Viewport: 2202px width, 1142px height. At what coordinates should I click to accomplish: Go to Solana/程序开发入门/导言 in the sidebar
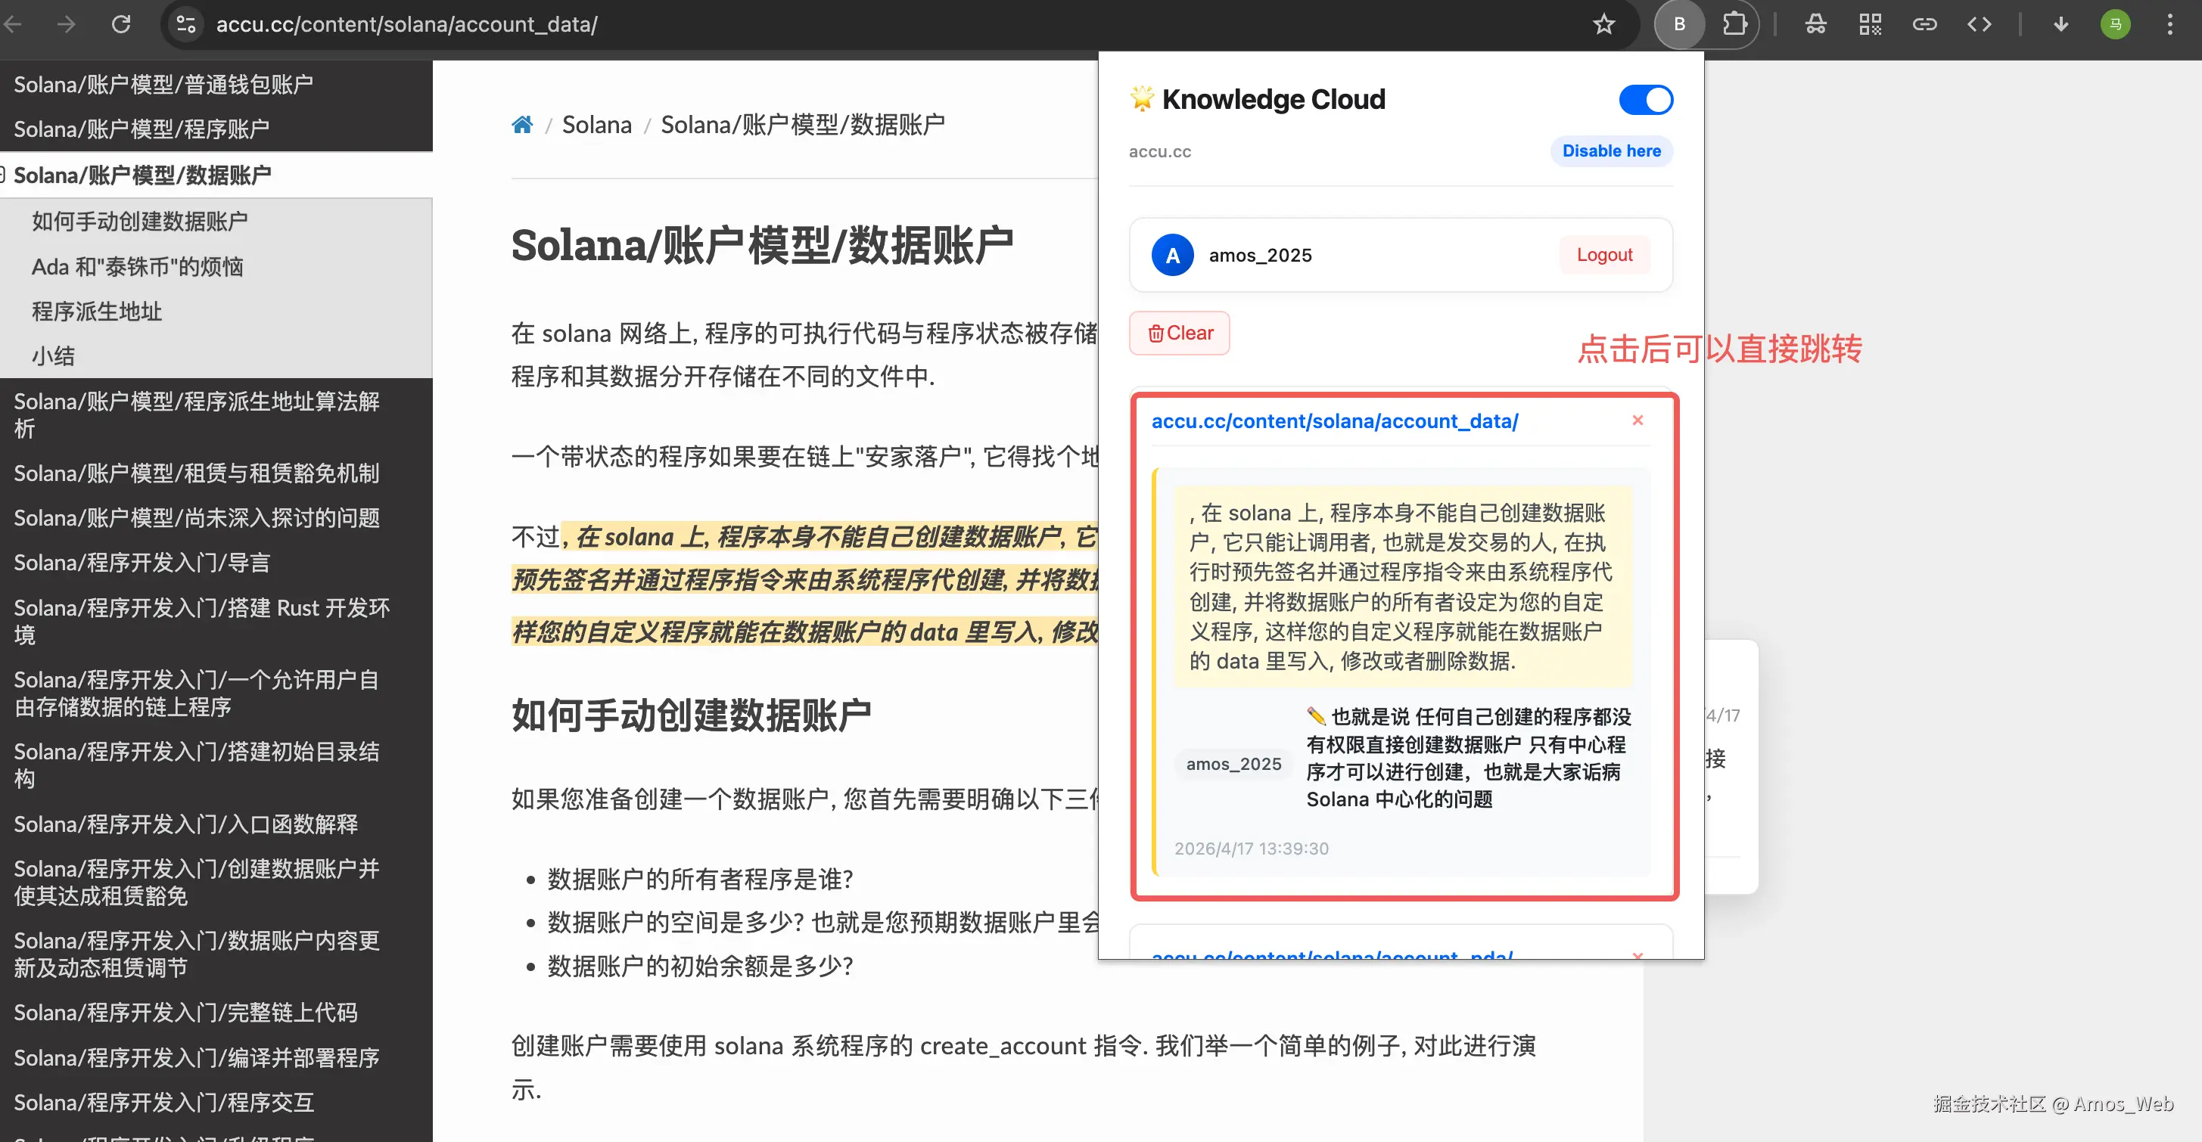tap(142, 563)
